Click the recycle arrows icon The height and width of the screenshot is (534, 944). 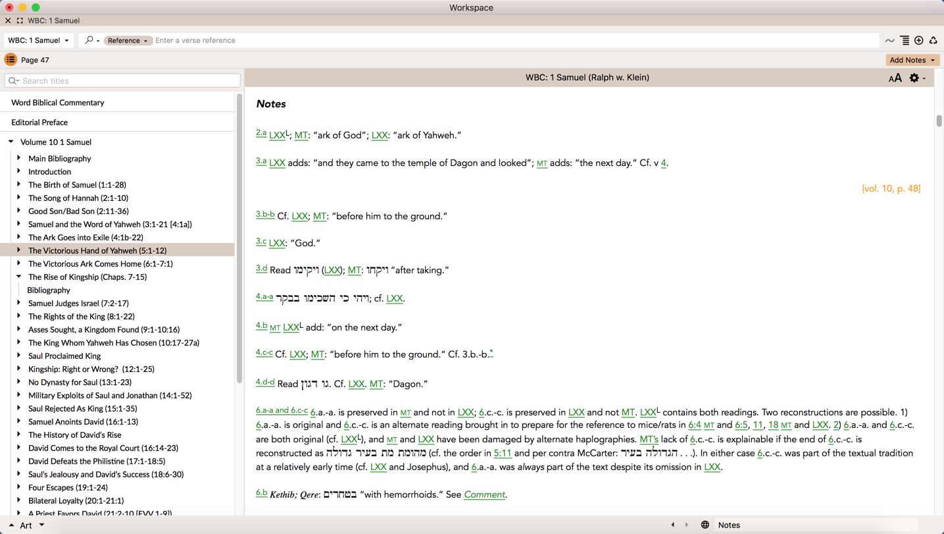click(x=933, y=41)
